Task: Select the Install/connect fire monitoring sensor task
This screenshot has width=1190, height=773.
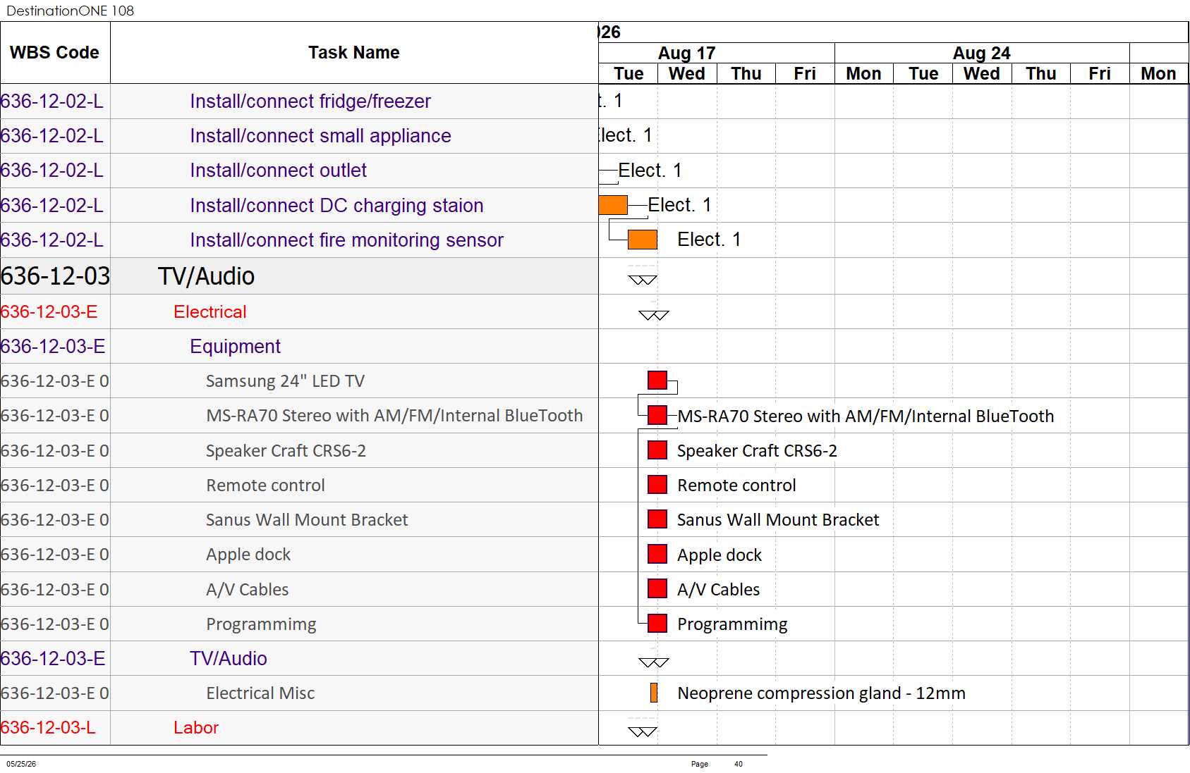Action: pyautogui.click(x=346, y=240)
